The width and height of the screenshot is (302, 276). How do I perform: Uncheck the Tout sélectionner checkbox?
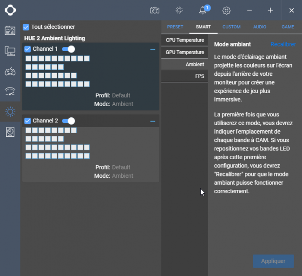[26, 27]
